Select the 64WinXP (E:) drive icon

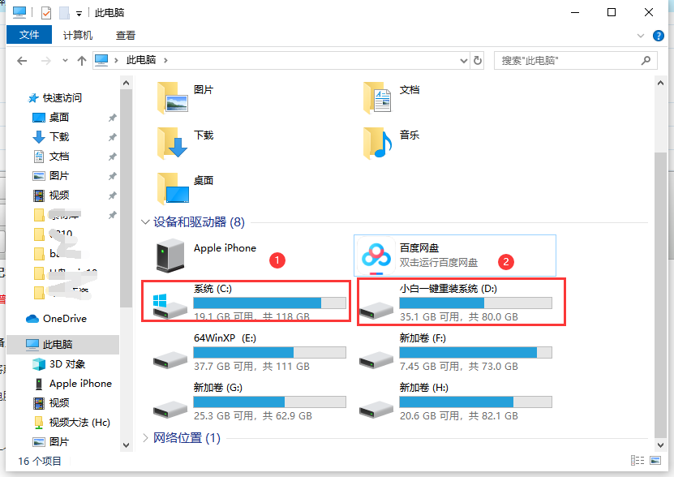pos(170,352)
